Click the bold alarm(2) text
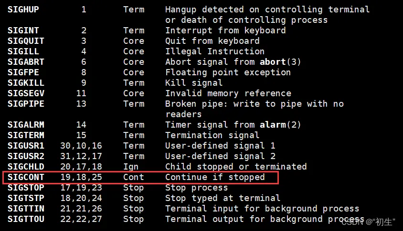 (x=280, y=125)
